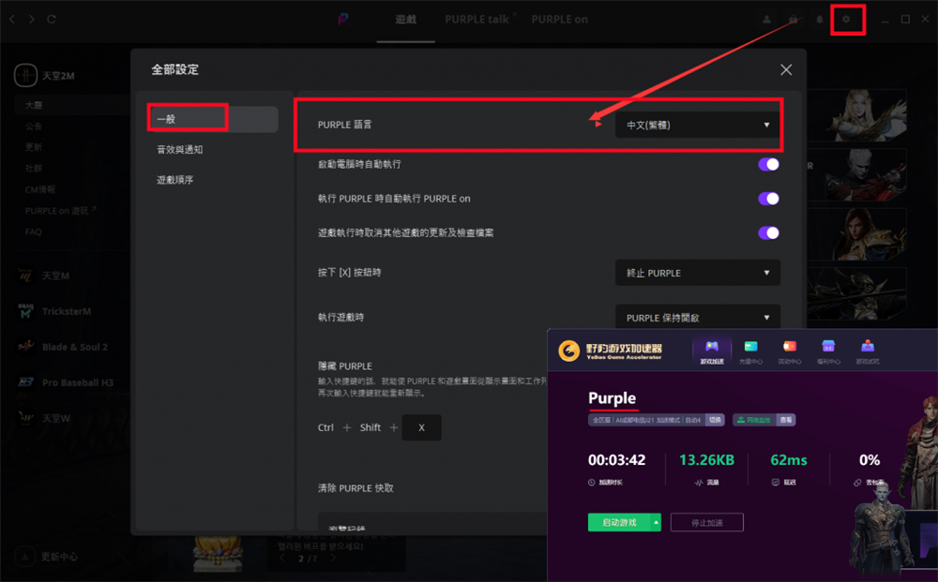Switch to the PURPLE talk top tab

(477, 20)
